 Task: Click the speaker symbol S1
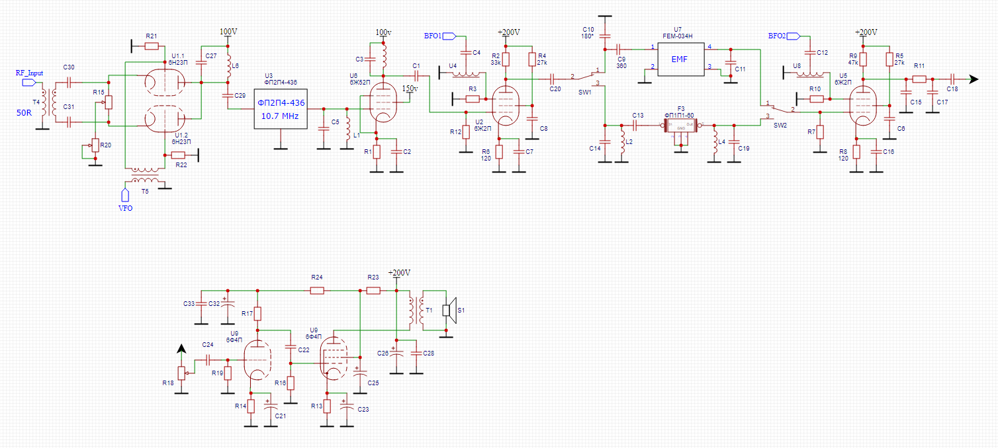[449, 309]
